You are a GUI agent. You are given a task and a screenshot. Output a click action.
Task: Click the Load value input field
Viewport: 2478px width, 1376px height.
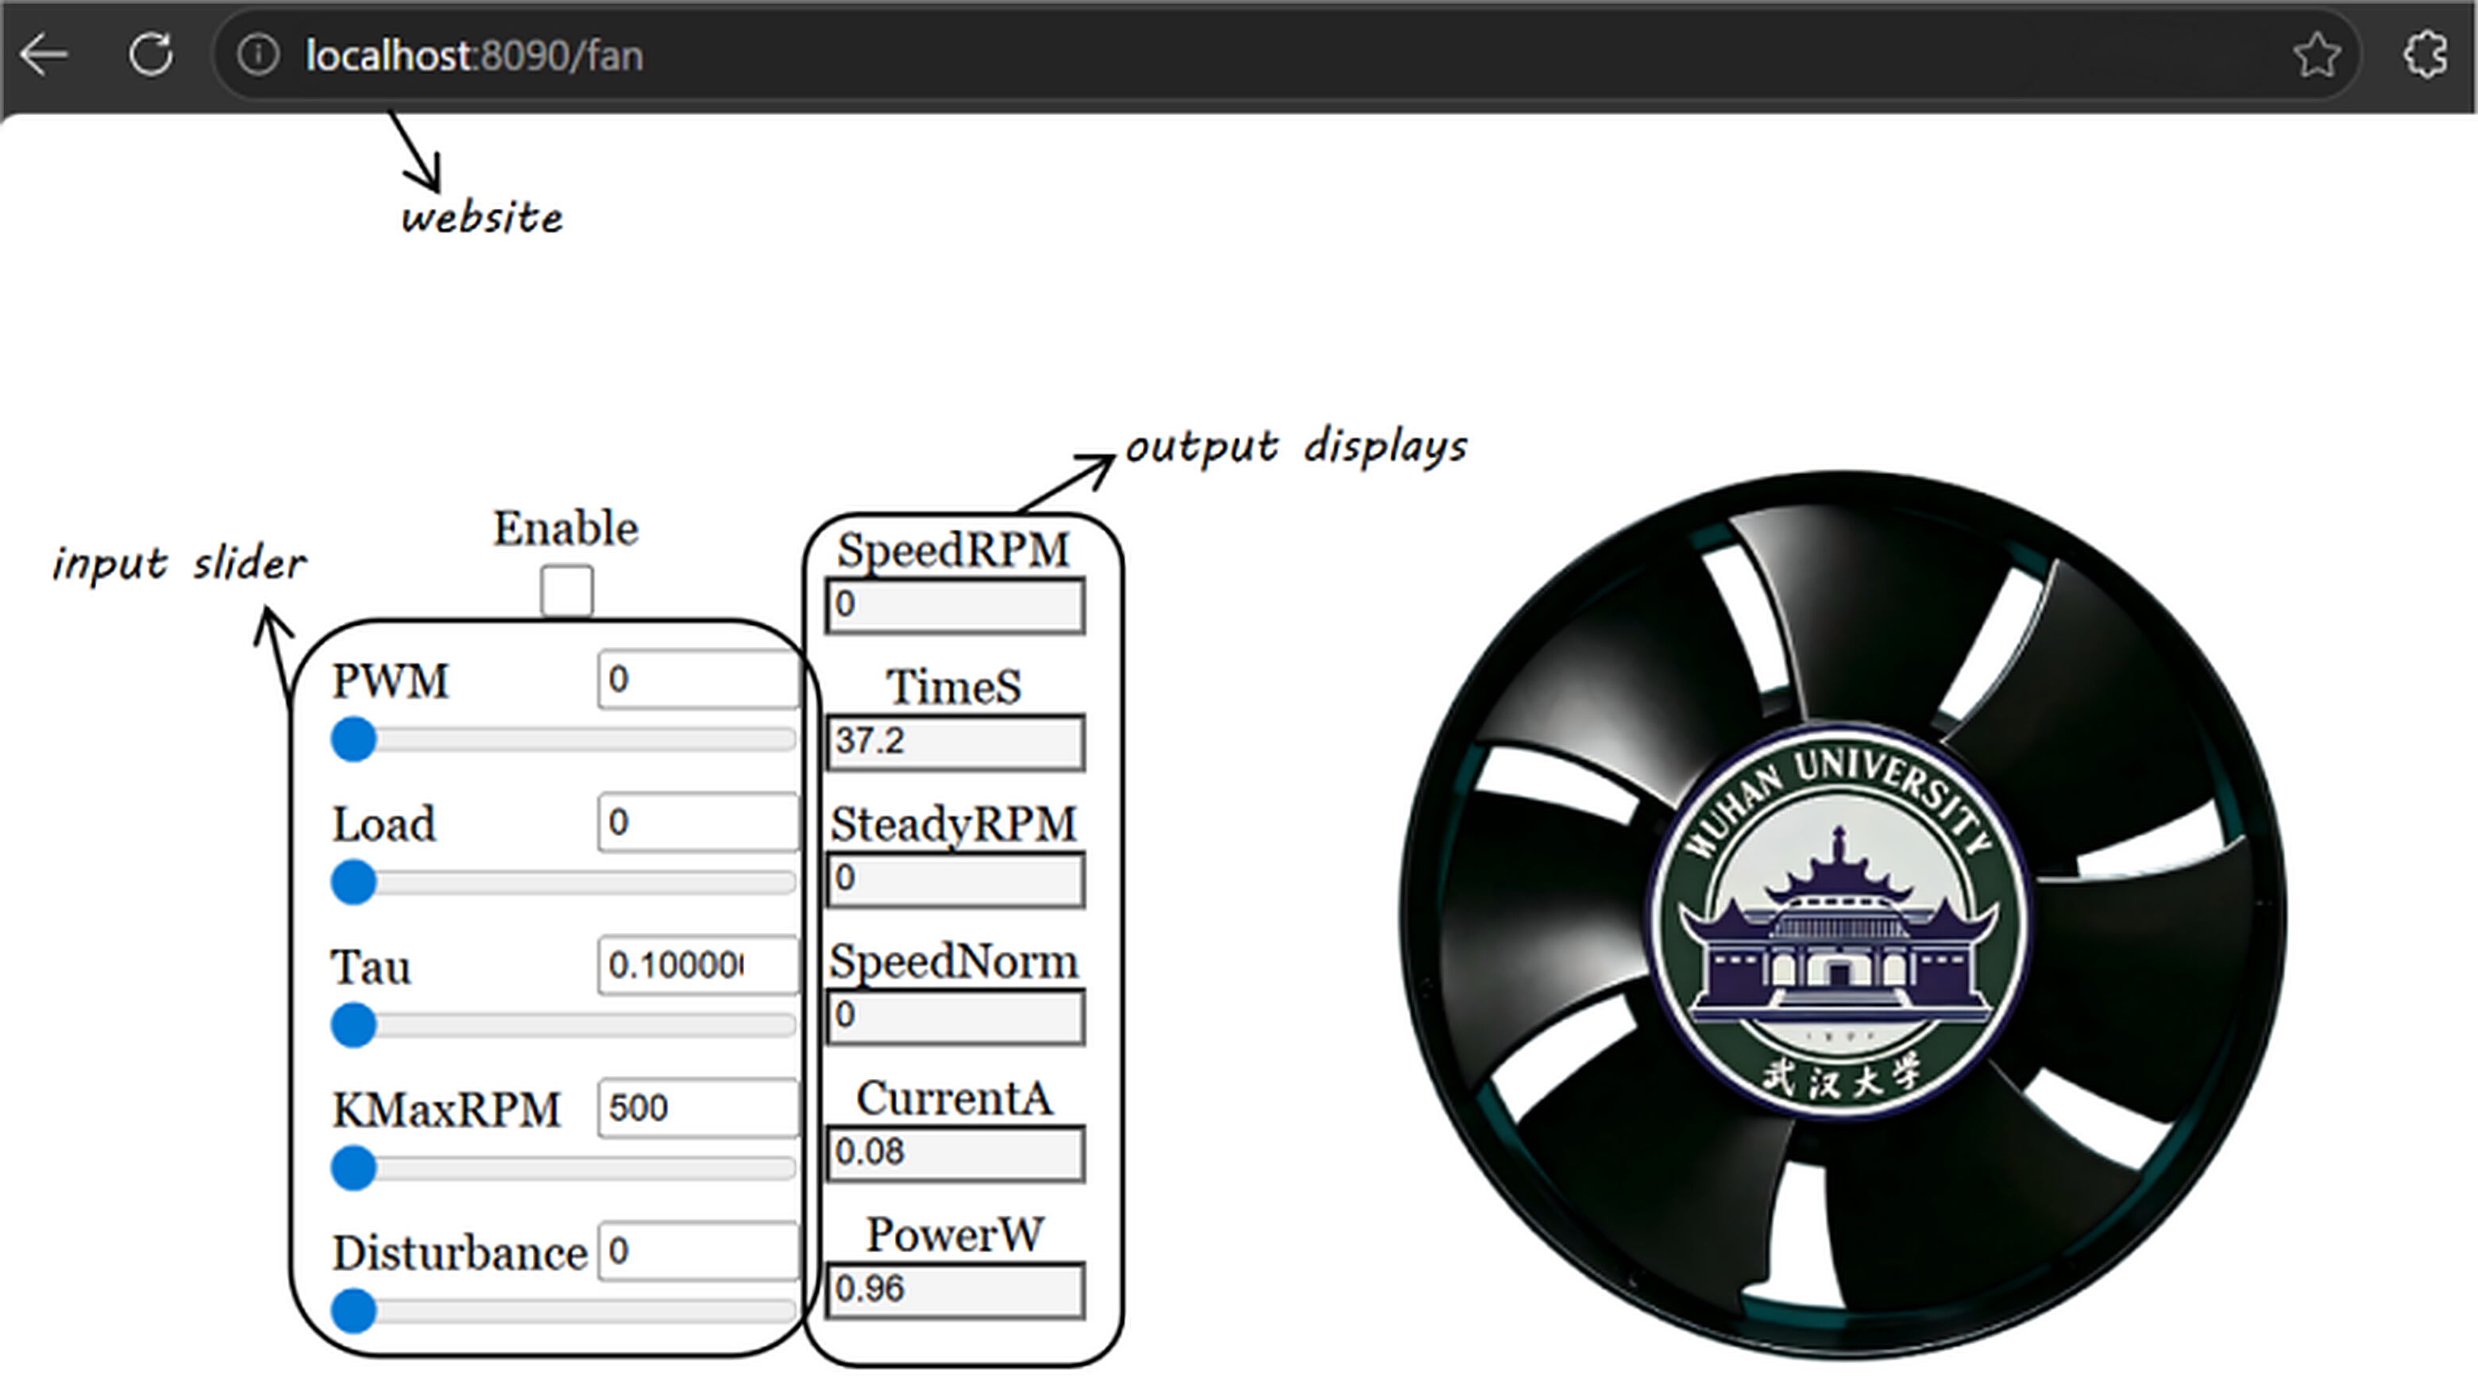(697, 822)
